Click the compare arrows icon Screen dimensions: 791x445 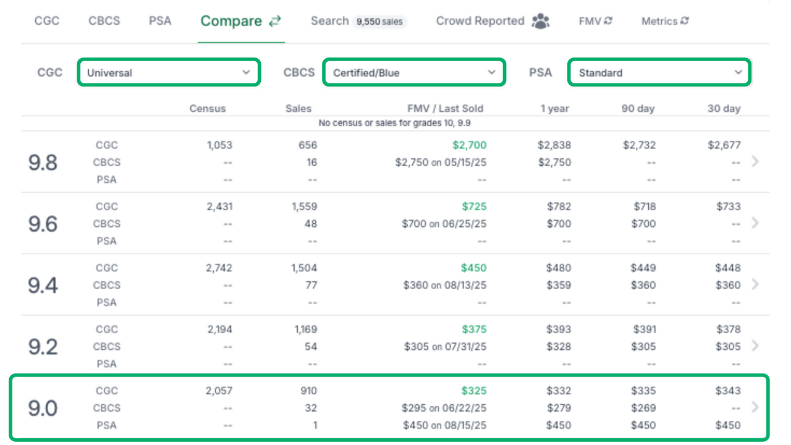(x=274, y=21)
